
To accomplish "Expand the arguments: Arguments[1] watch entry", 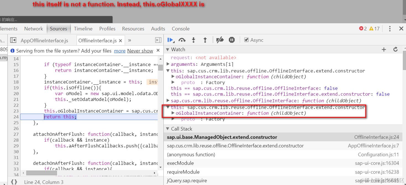I will pos(168,64).
